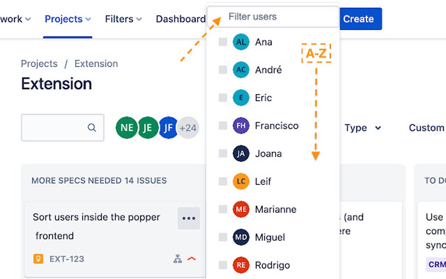Click the search magnifier icon
Image resolution: width=446 pixels, height=279 pixels.
[x=92, y=128]
